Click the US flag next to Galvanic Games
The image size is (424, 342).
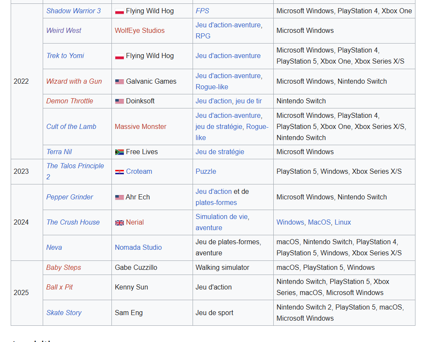(119, 82)
